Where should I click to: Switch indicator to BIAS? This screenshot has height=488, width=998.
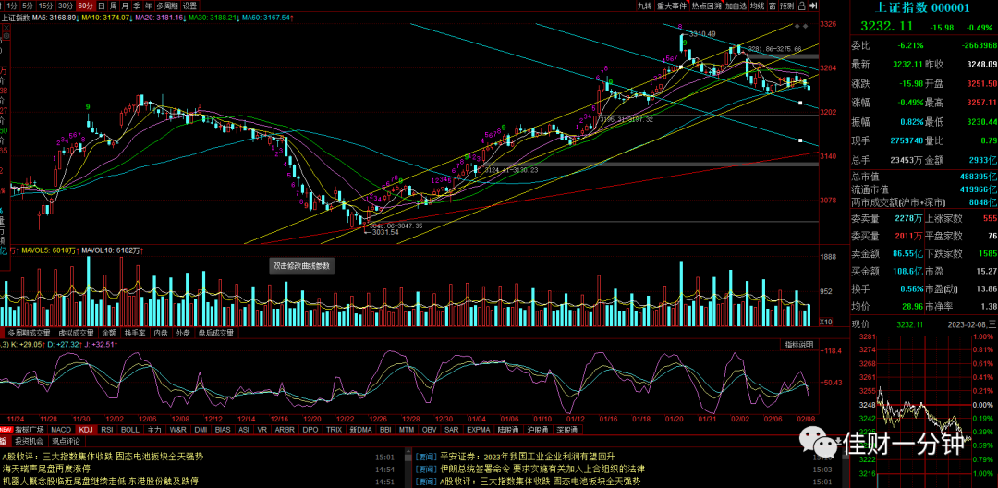pyautogui.click(x=223, y=430)
